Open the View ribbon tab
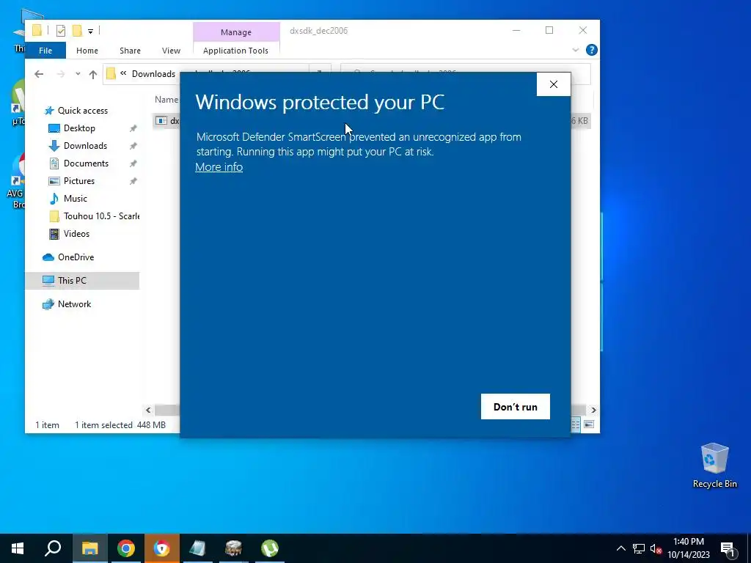The height and width of the screenshot is (563, 751). click(171, 51)
